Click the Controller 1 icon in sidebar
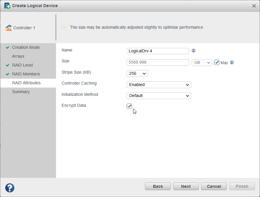The height and width of the screenshot is (197, 260). (x=9, y=28)
